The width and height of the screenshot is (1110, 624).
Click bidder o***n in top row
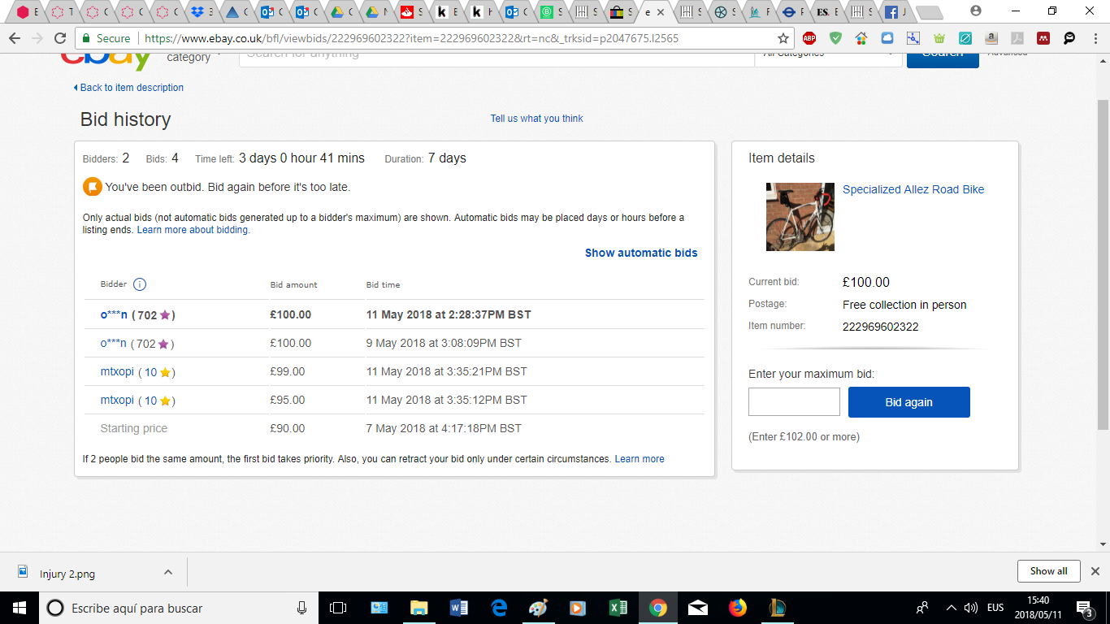click(x=114, y=314)
